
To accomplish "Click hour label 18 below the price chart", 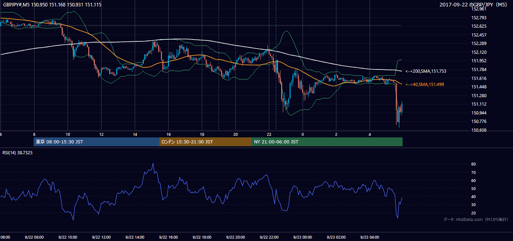I will tap(202, 135).
